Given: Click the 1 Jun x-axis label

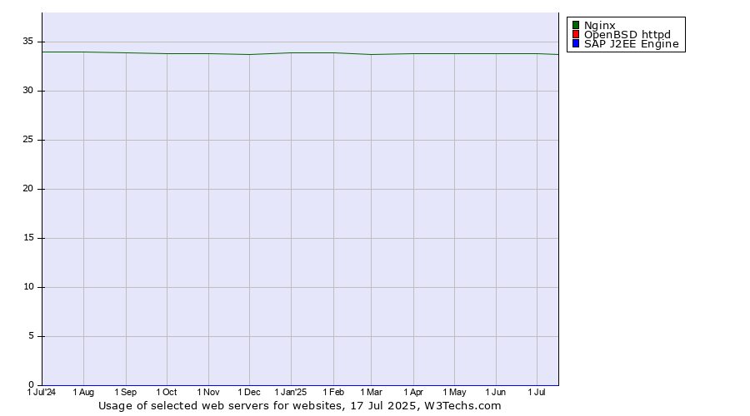Looking at the screenshot, I should click(x=496, y=392).
